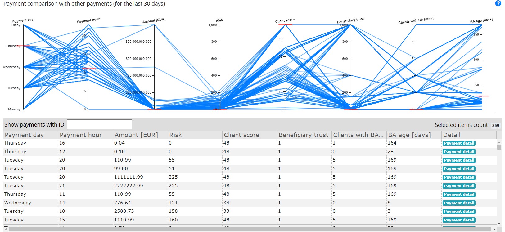Click the Amount [EUR] axis label in chart
Screen dimensions: 505x232
tap(154, 20)
